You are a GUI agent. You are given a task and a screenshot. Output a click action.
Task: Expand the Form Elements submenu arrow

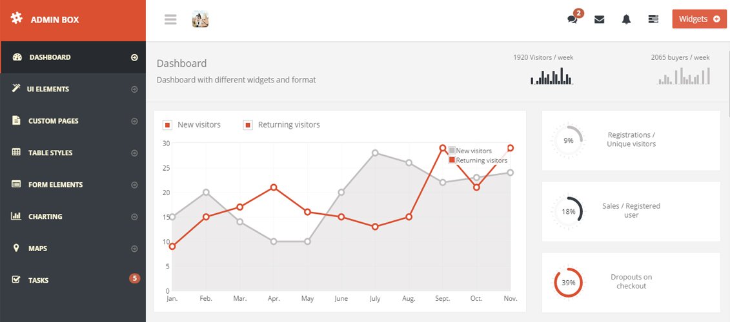(x=134, y=185)
